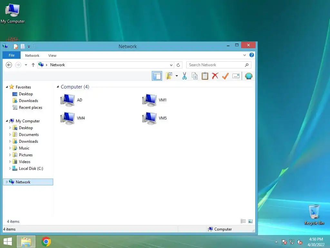Open the folder options dropdown arrow

177,76
